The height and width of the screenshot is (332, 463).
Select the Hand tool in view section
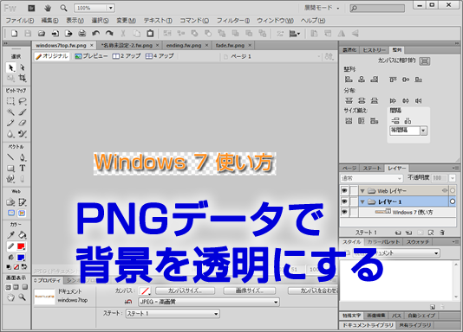10,297
